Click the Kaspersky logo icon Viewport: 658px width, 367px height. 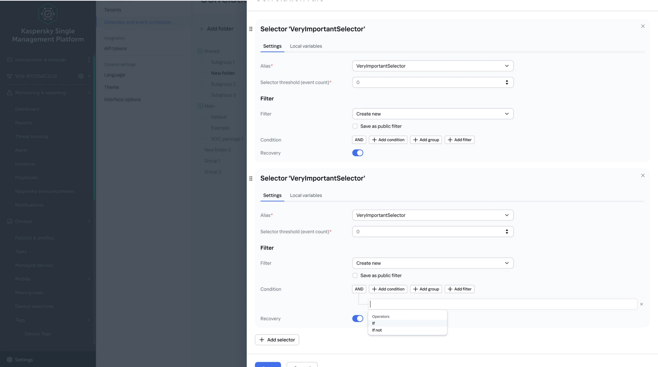click(48, 14)
